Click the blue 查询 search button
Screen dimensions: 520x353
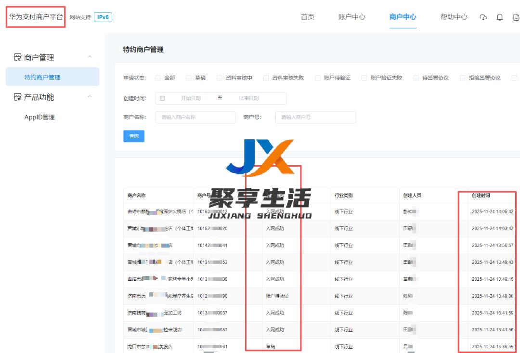134,136
